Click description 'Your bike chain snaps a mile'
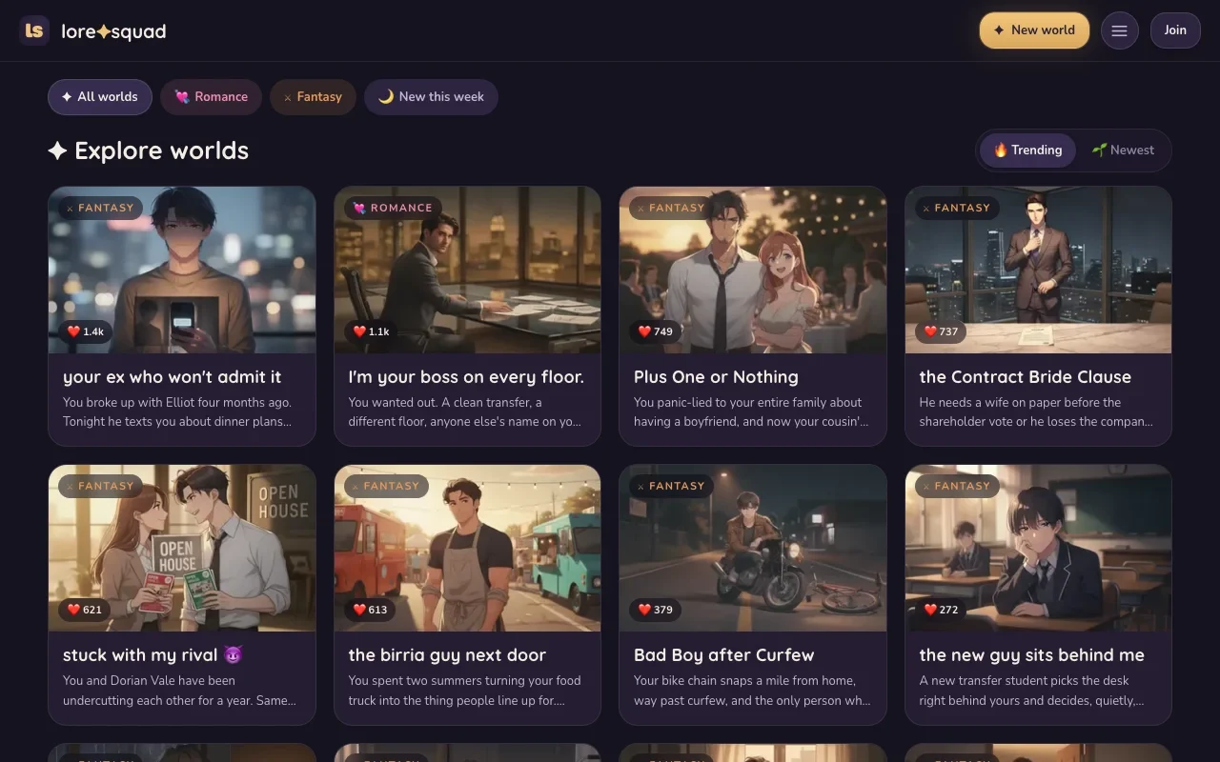This screenshot has width=1220, height=762. click(x=752, y=691)
